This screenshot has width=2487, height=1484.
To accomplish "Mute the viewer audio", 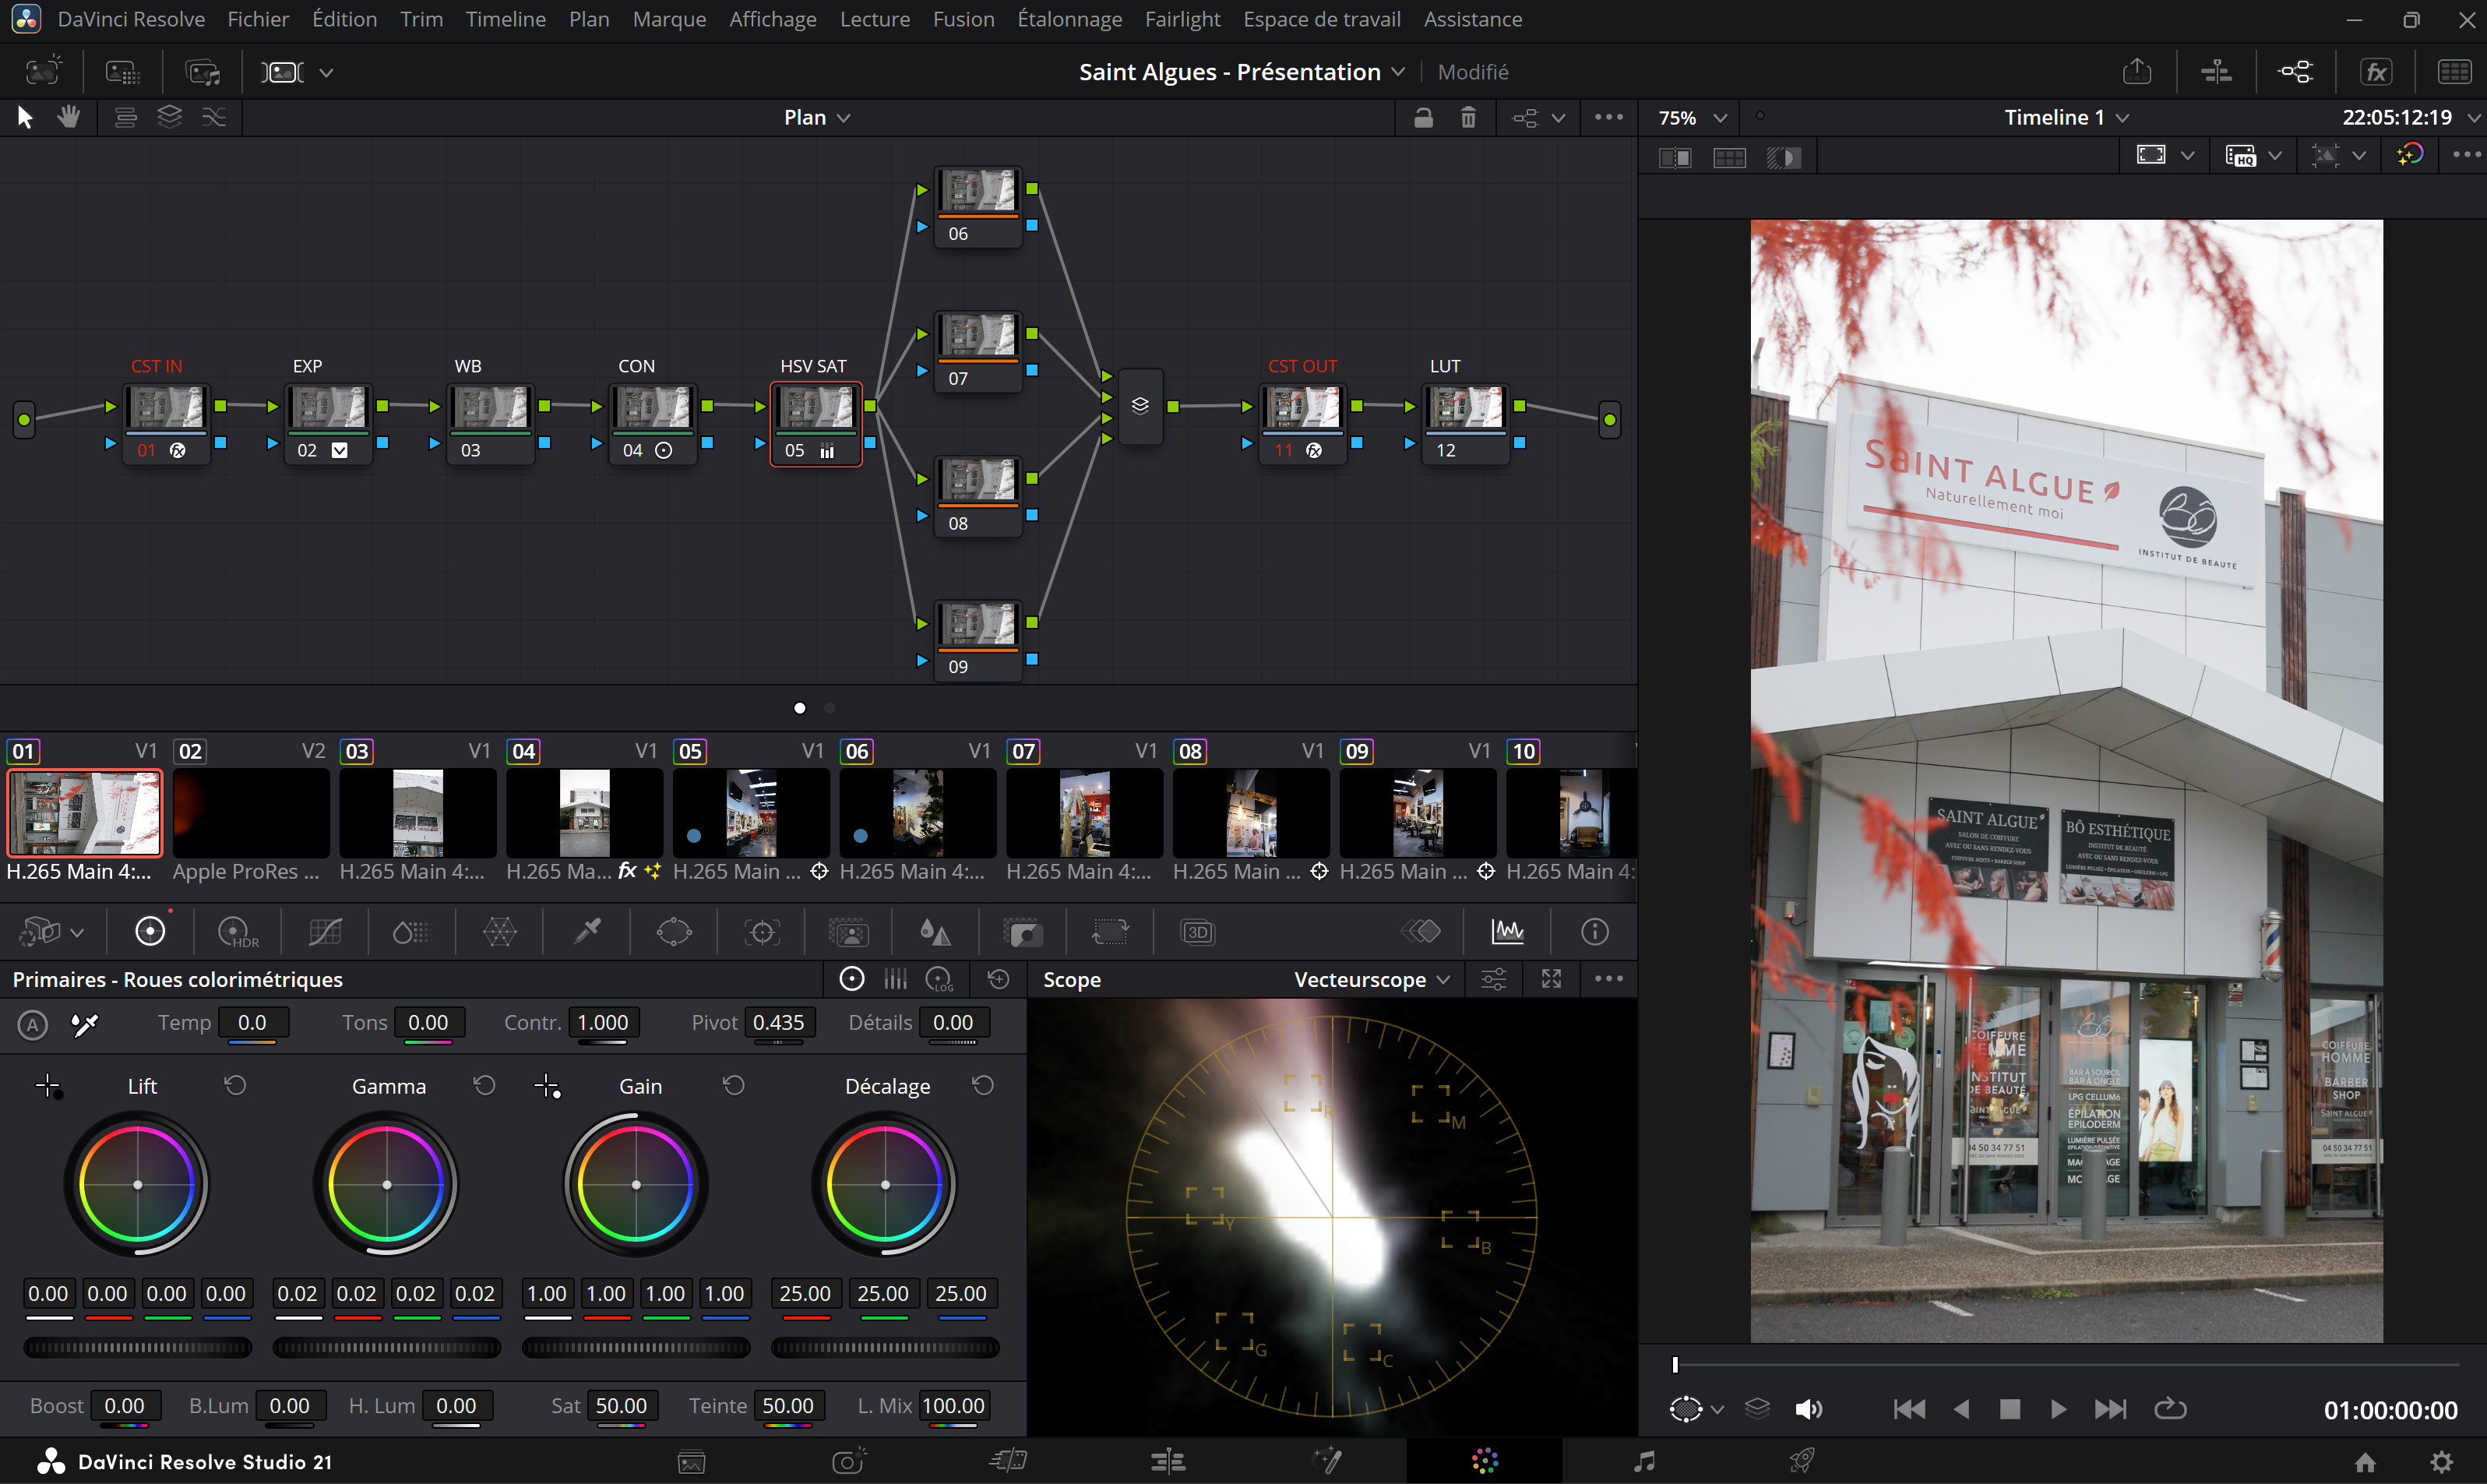I will (1809, 1409).
